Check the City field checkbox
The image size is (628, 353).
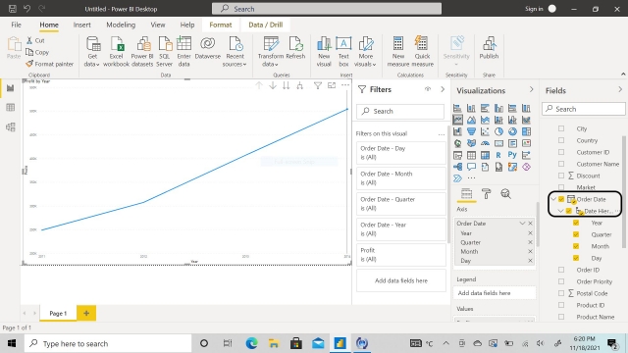[561, 128]
